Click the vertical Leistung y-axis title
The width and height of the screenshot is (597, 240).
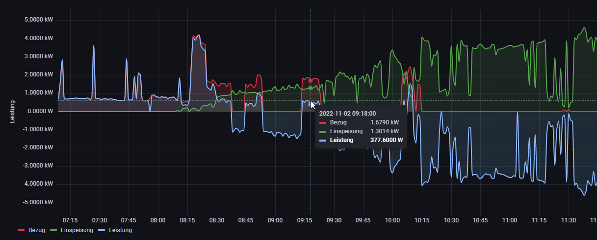click(13, 111)
